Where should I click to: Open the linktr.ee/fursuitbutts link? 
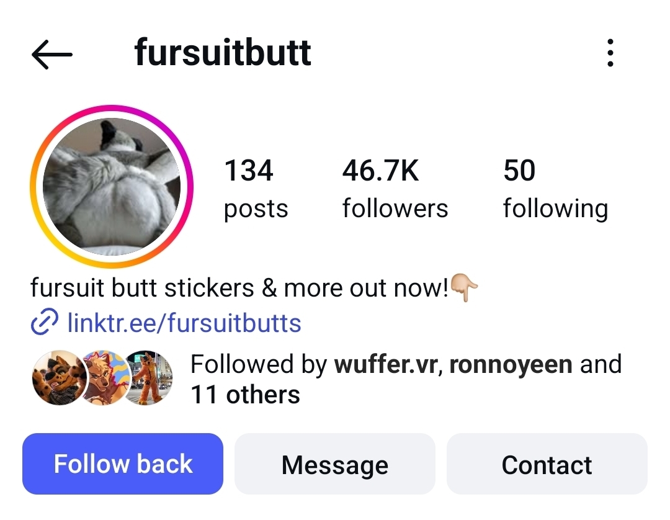pos(184,323)
